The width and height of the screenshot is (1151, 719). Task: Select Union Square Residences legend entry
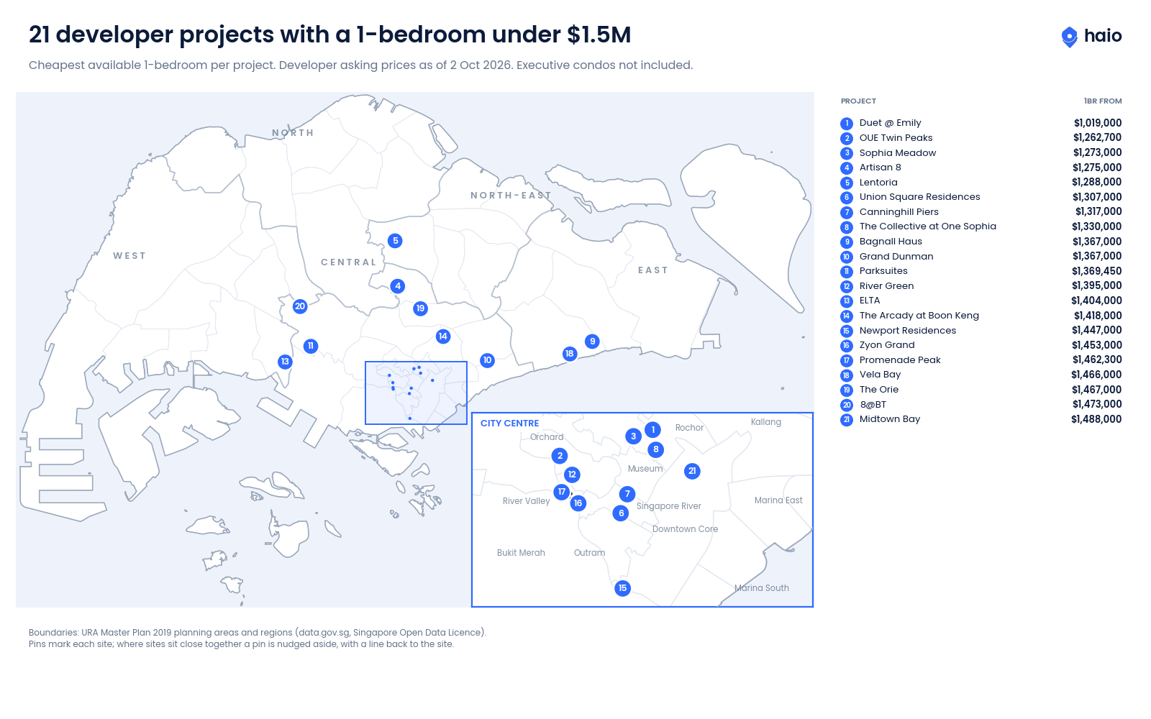(x=981, y=197)
